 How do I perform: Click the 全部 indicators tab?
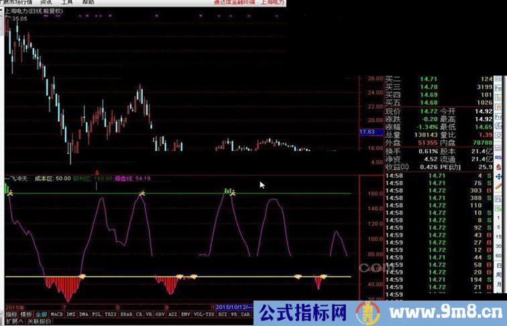point(42,313)
